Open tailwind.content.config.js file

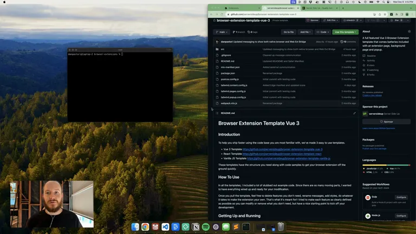[x=234, y=86]
